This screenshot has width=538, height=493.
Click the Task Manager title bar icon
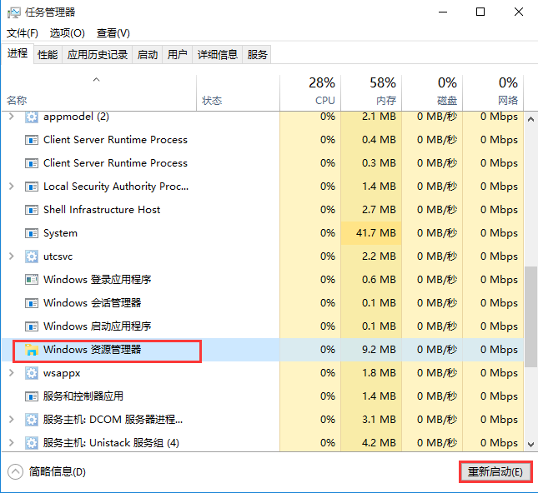coord(13,12)
